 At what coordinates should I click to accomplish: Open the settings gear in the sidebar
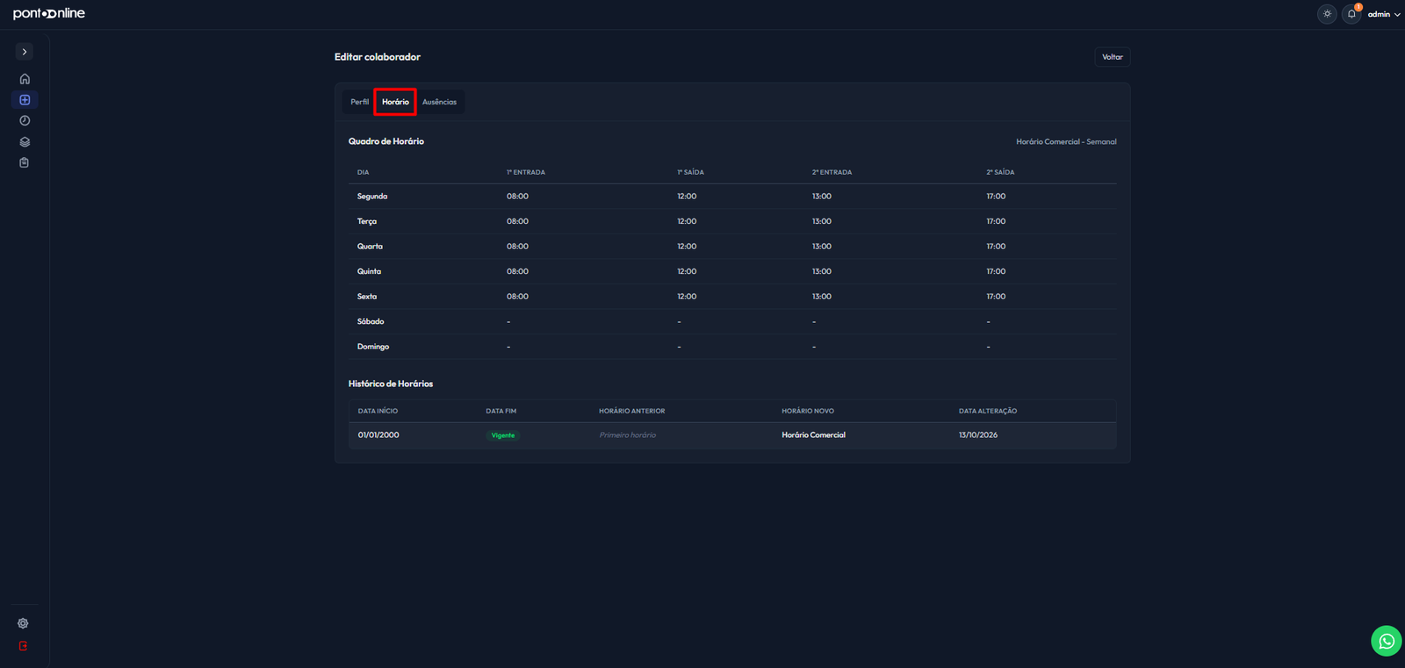pos(24,623)
